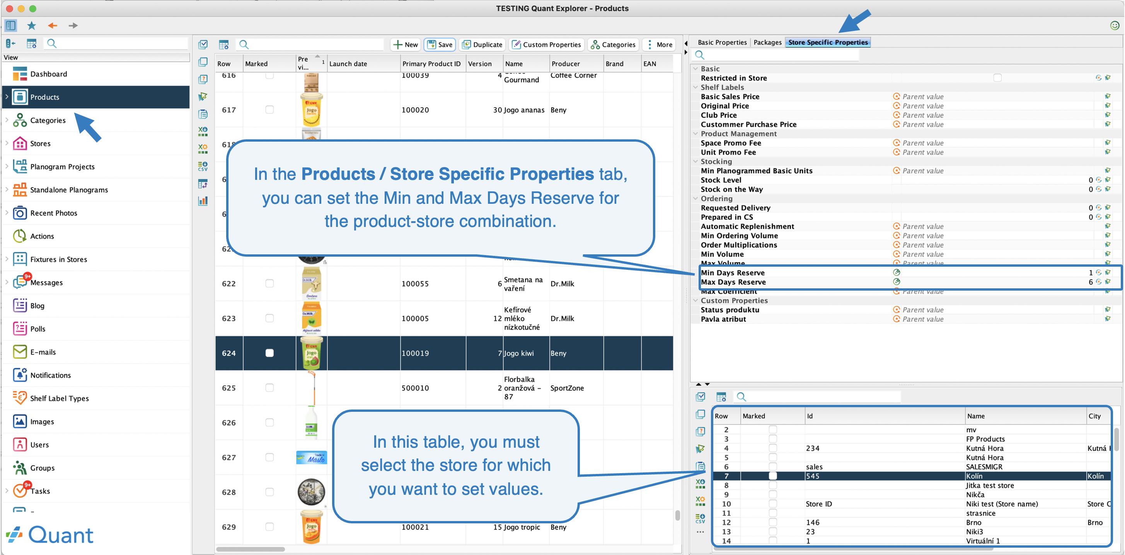Collapse the Shelf Labels group
1125x555 pixels.
click(x=696, y=87)
